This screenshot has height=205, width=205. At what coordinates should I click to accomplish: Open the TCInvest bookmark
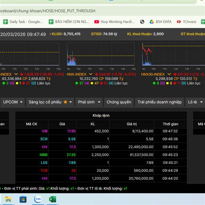point(186,22)
